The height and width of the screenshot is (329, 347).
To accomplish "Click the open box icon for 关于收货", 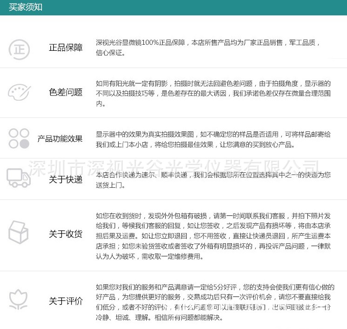I will pyautogui.click(x=18, y=232).
